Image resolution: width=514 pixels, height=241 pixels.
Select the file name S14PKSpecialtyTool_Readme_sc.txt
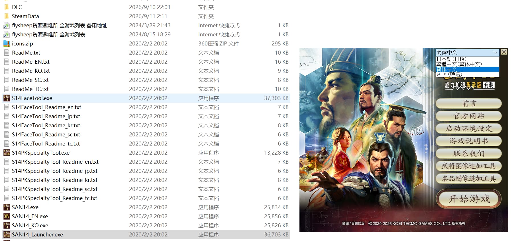point(55,189)
